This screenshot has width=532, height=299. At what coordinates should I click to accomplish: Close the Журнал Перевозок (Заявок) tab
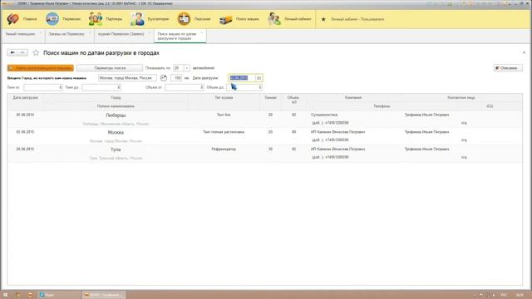150,33
